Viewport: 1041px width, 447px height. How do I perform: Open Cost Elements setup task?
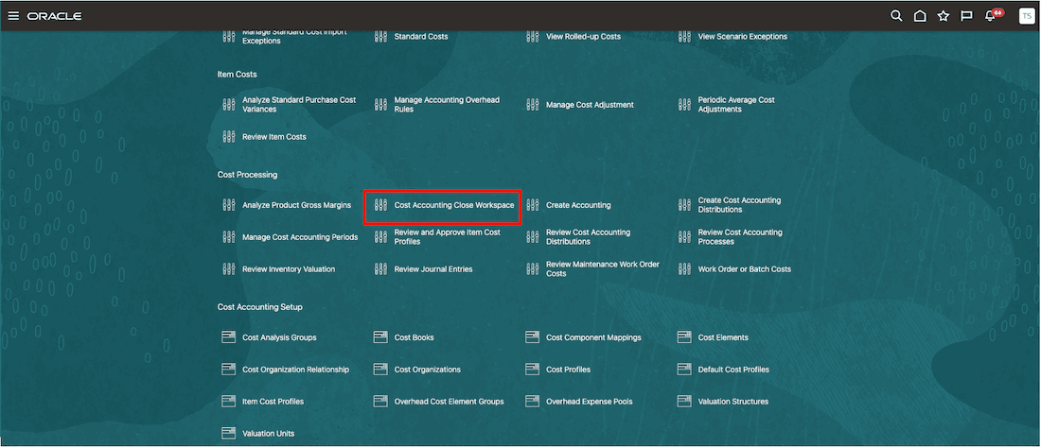[x=723, y=337]
